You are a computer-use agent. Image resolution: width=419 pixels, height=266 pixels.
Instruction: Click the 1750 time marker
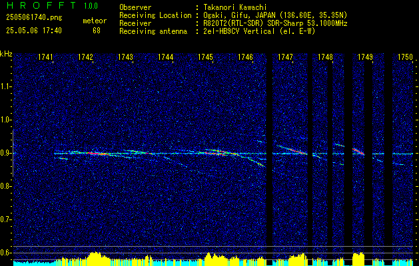pos(406,57)
